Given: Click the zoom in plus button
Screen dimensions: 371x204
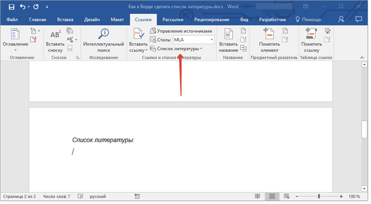Looking at the screenshot, I should click(341, 197).
